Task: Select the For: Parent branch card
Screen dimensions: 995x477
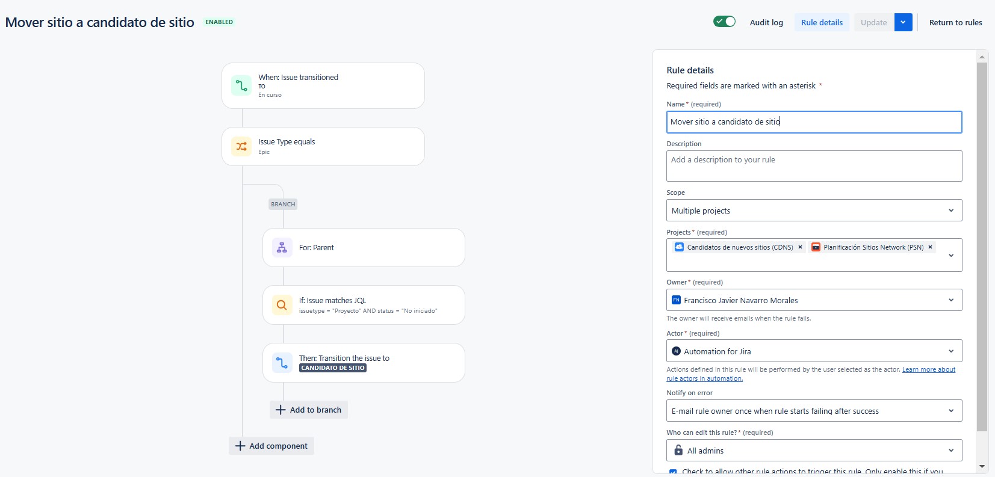Action: tap(364, 247)
